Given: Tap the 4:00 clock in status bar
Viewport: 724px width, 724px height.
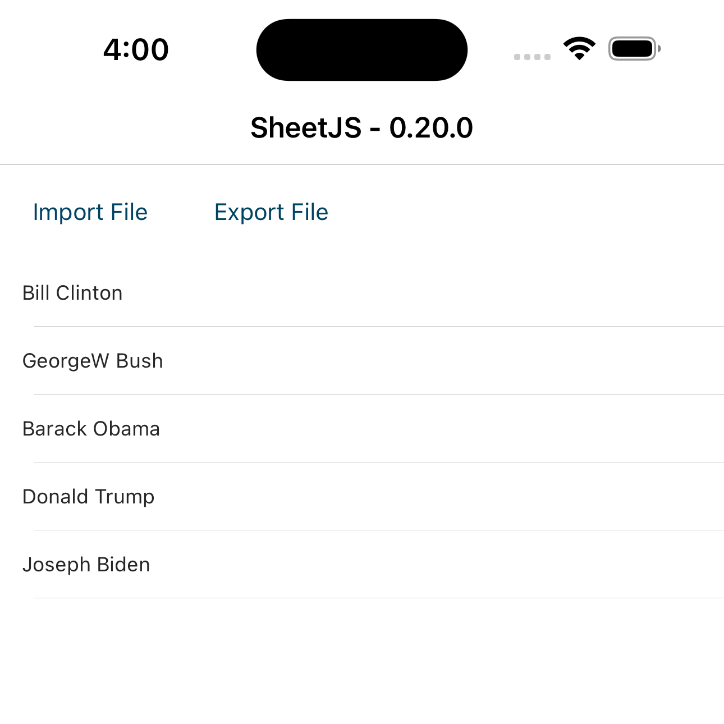Looking at the screenshot, I should click(136, 49).
